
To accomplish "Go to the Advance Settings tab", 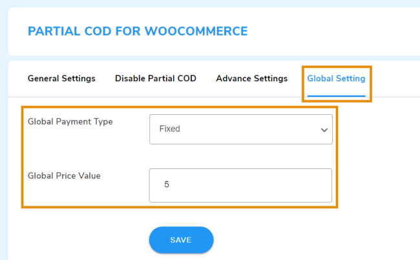I will 251,79.
